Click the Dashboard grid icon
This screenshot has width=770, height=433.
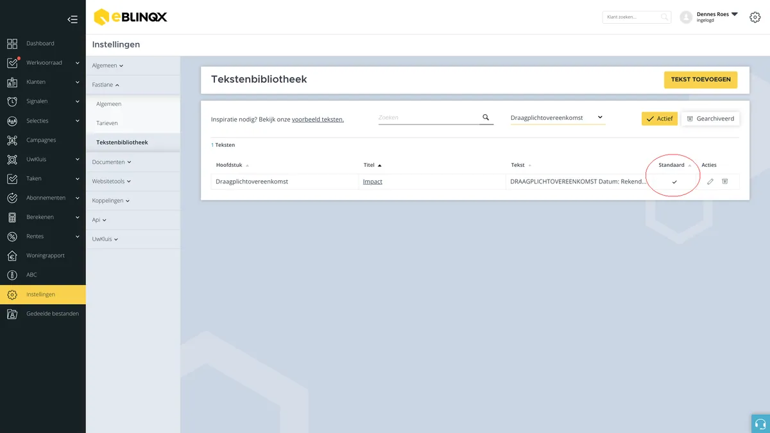(12, 44)
